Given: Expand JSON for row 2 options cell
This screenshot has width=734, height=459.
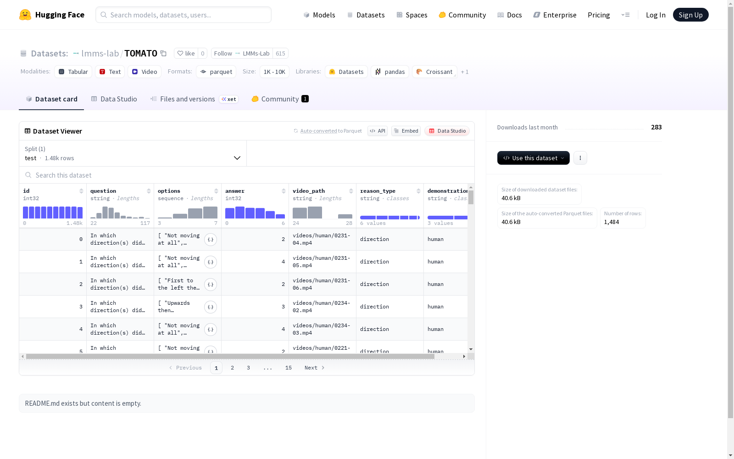Looking at the screenshot, I should tap(211, 285).
